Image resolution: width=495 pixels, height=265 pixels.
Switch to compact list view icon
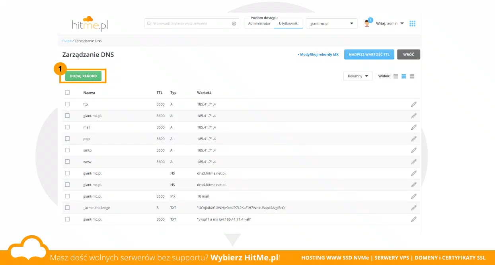pos(396,76)
